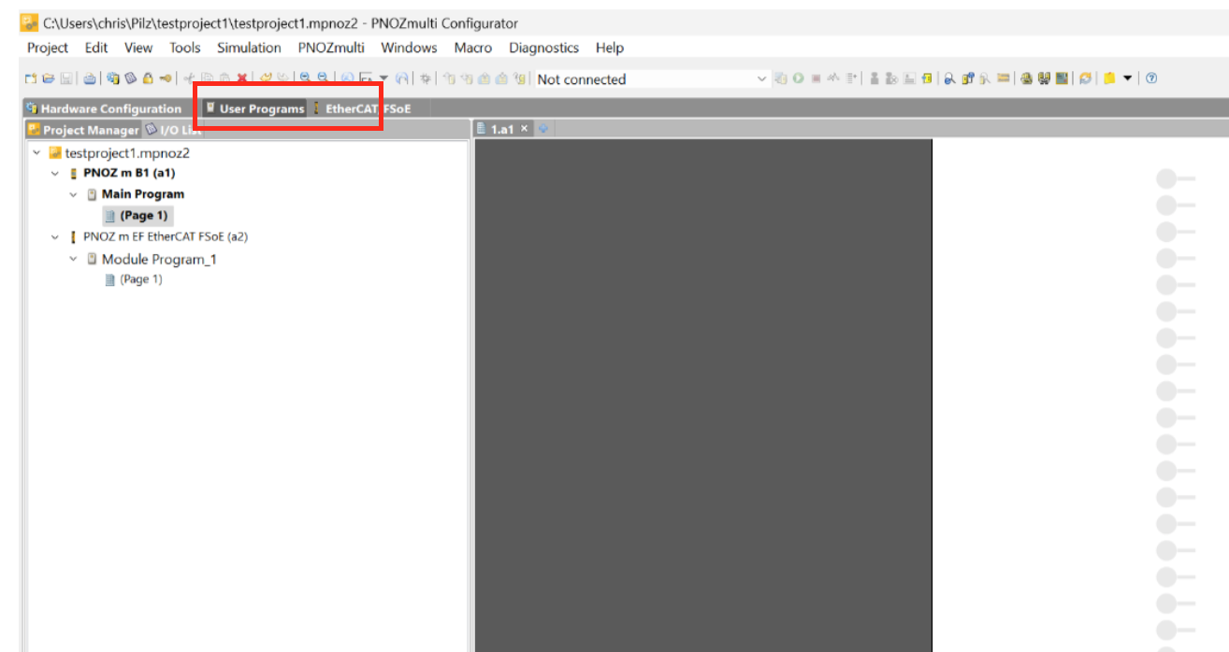Open the Help menu

[x=610, y=48]
